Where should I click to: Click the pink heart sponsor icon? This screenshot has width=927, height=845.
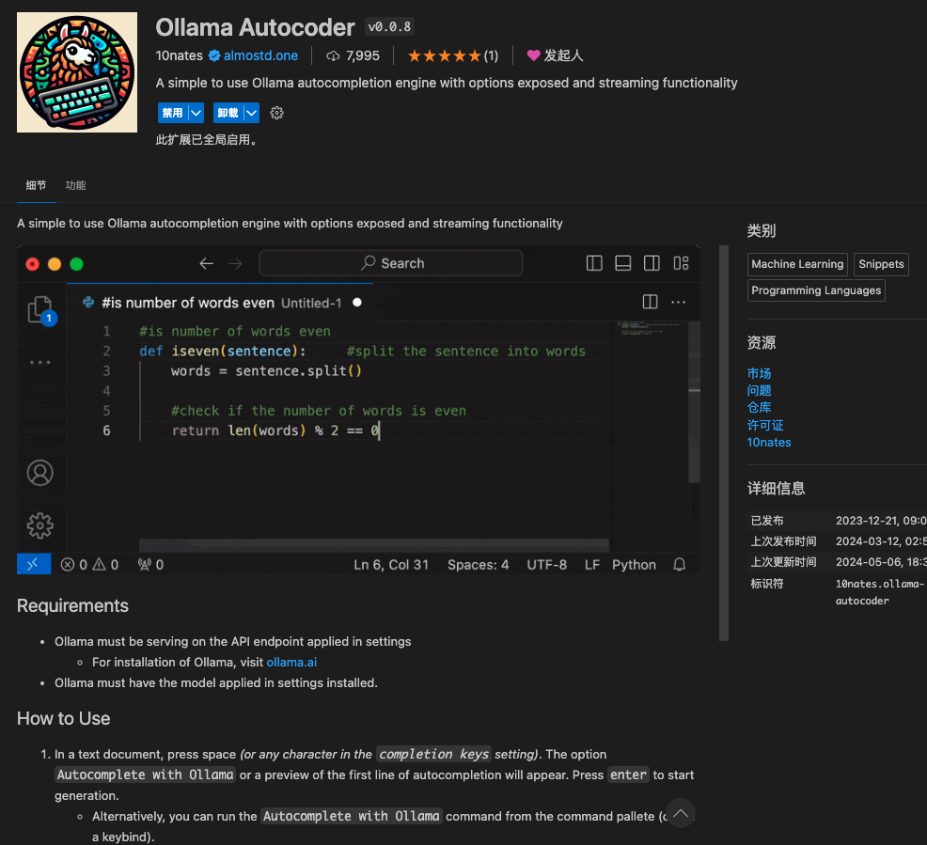[x=533, y=55]
